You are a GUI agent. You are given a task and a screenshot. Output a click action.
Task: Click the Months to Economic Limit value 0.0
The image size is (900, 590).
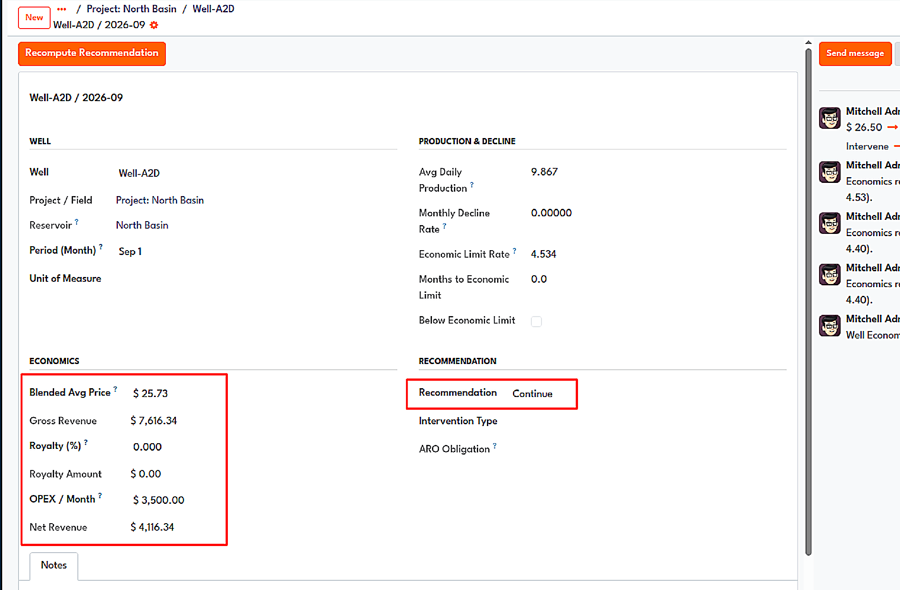(x=539, y=279)
